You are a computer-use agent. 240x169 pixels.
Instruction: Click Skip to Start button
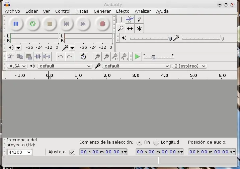pos(66,24)
